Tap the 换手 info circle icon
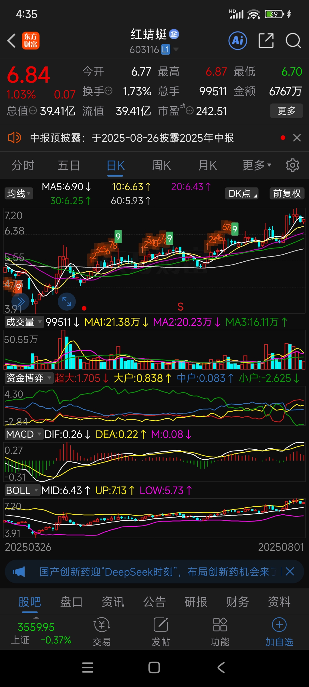309x687 pixels. point(108,91)
